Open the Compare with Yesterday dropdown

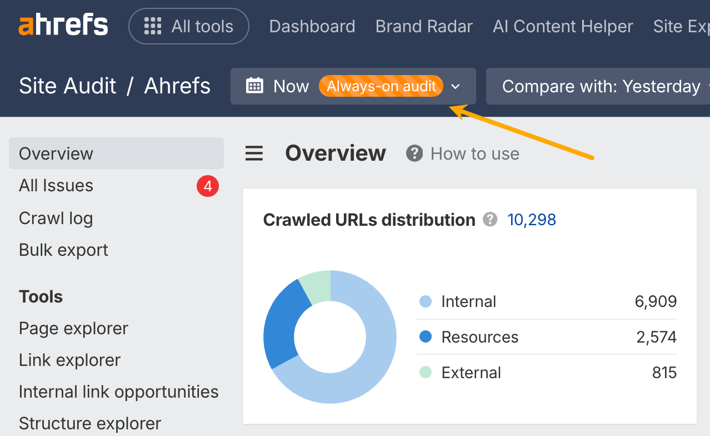[601, 86]
